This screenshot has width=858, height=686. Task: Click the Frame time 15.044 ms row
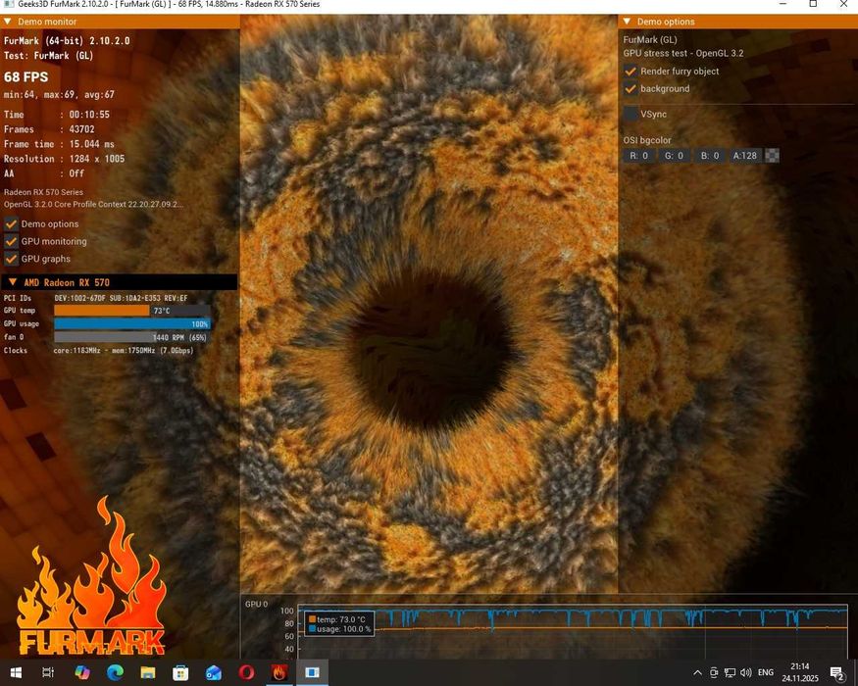point(59,144)
